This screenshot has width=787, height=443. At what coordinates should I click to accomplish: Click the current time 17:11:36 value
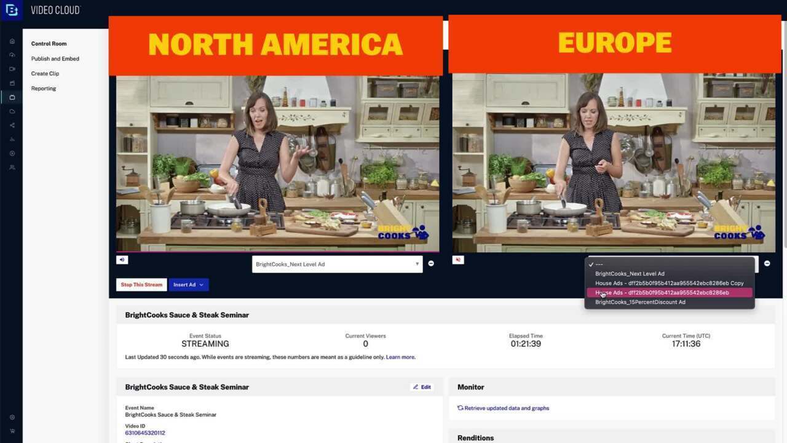686,344
